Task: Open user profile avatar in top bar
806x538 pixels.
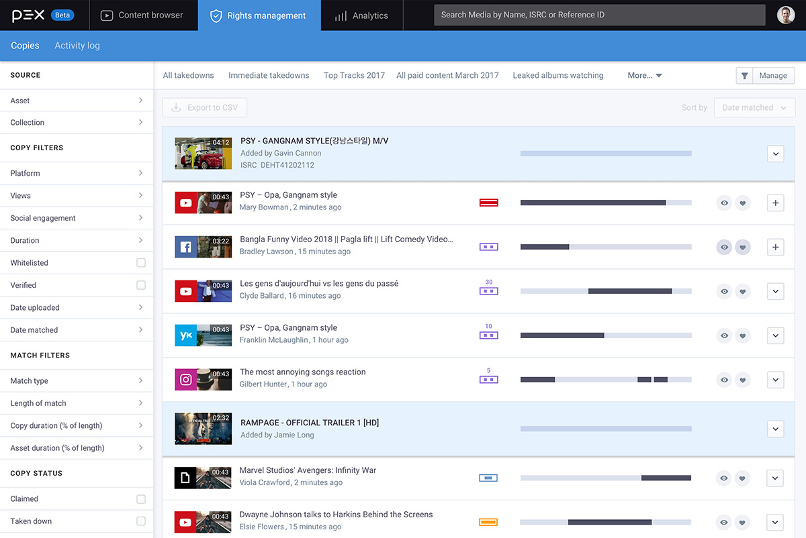Action: pyautogui.click(x=786, y=15)
